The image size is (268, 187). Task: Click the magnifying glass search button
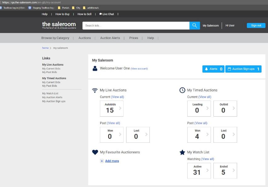(195, 25)
